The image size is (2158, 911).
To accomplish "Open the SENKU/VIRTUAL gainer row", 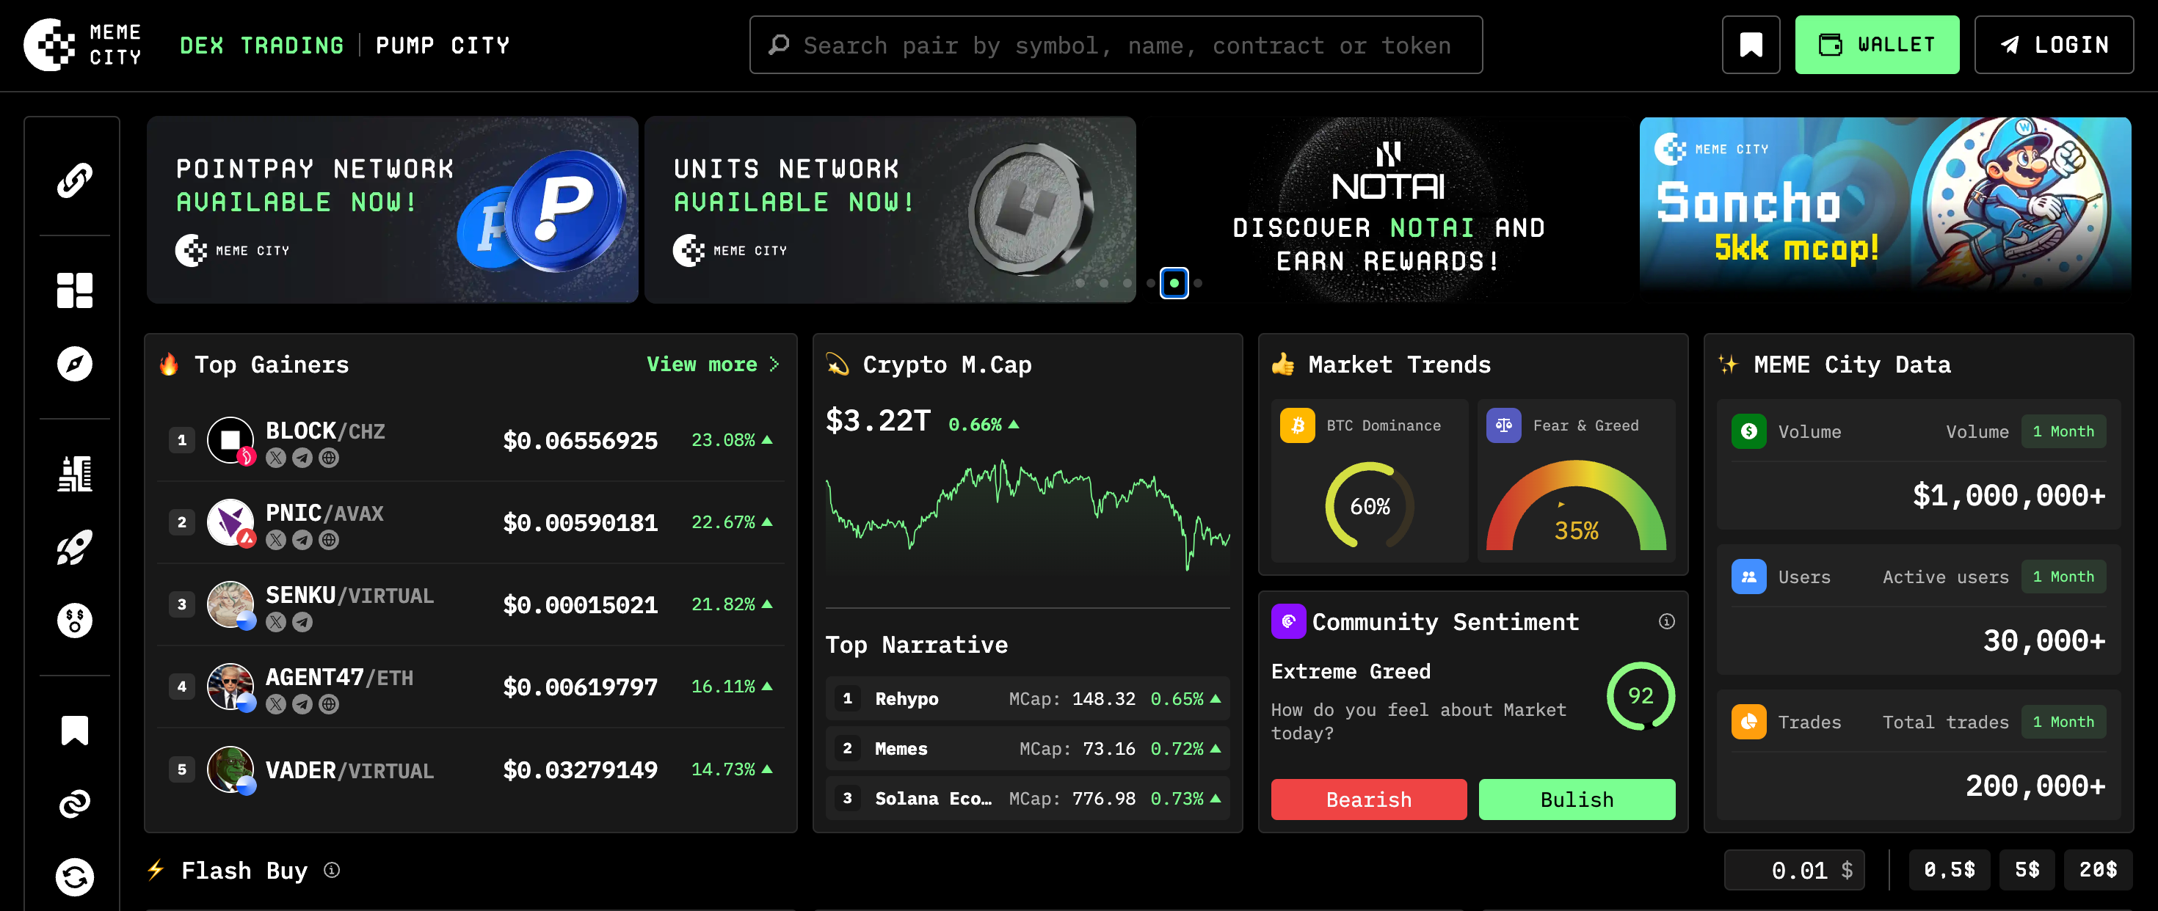I will coord(471,604).
